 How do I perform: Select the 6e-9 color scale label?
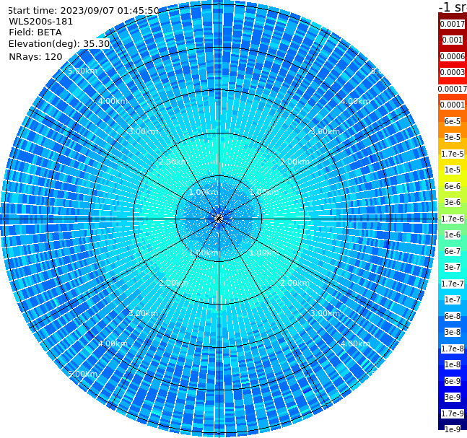(x=453, y=381)
